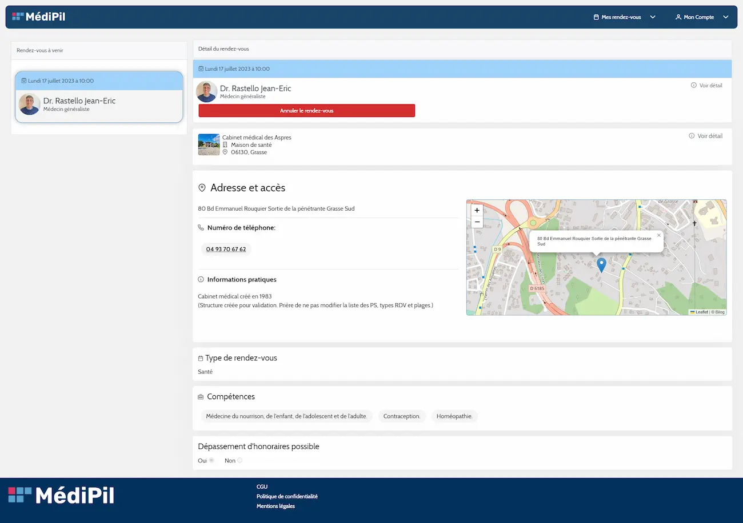Click the doctor's profile photo in details

pyautogui.click(x=206, y=92)
